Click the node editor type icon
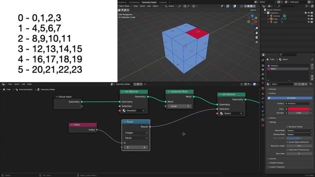The width and height of the screenshot is (315, 177). 3,84
